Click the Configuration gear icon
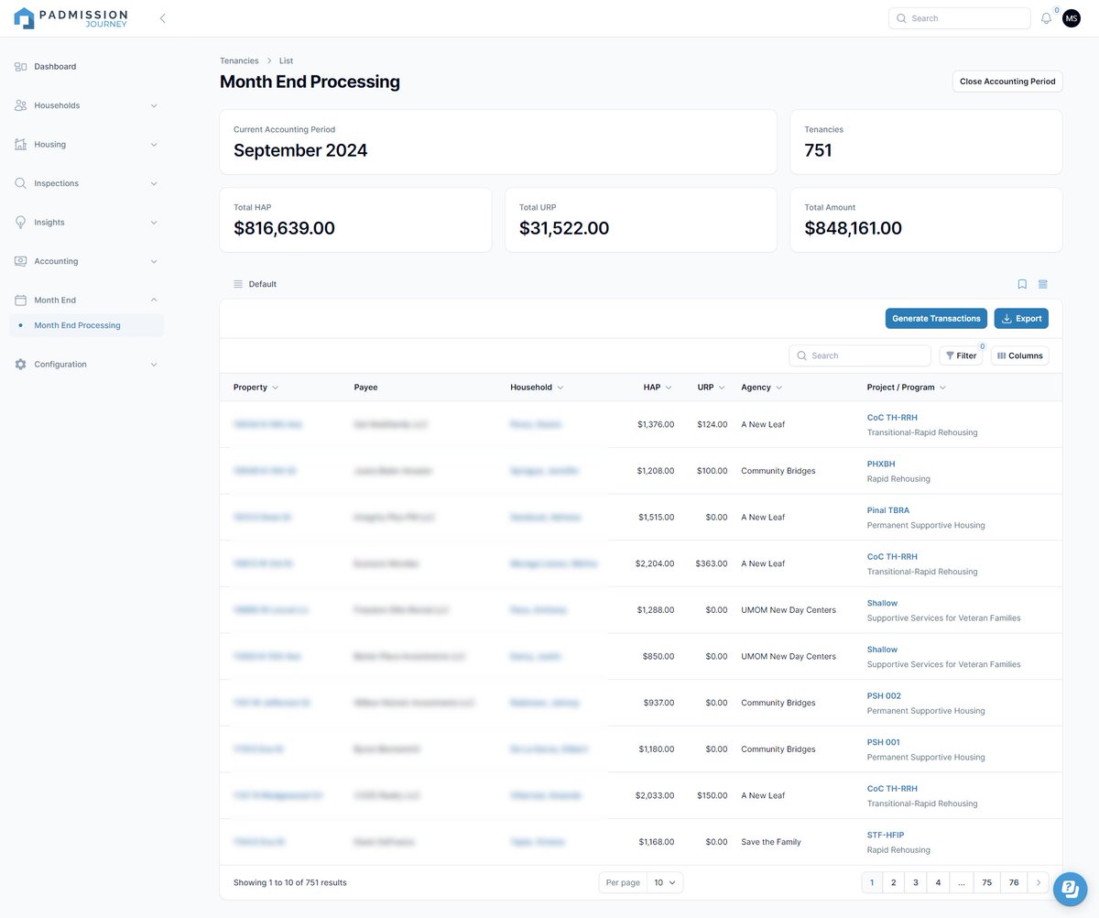Screen dimensions: 1099x918 [20, 365]
